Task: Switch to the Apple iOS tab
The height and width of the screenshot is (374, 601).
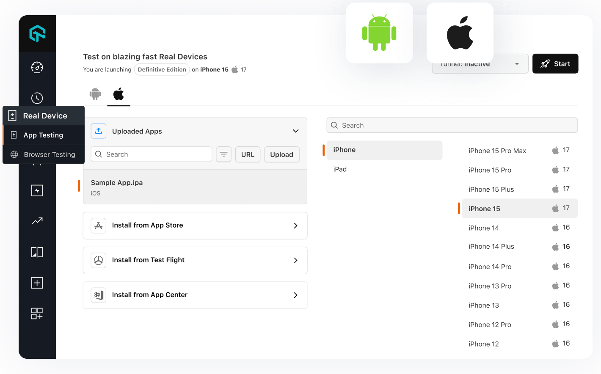Action: click(119, 94)
